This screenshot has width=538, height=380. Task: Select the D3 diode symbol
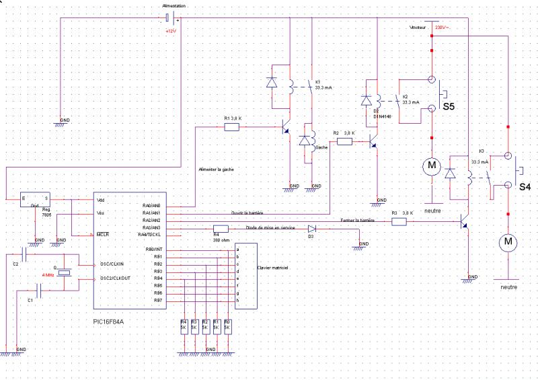[x=312, y=229]
